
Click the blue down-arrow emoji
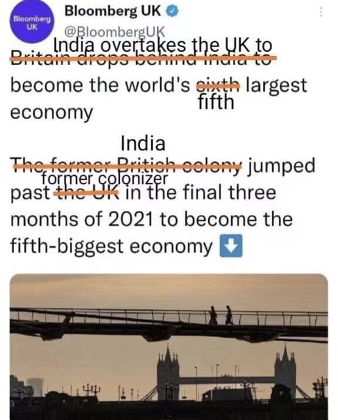coord(231,246)
